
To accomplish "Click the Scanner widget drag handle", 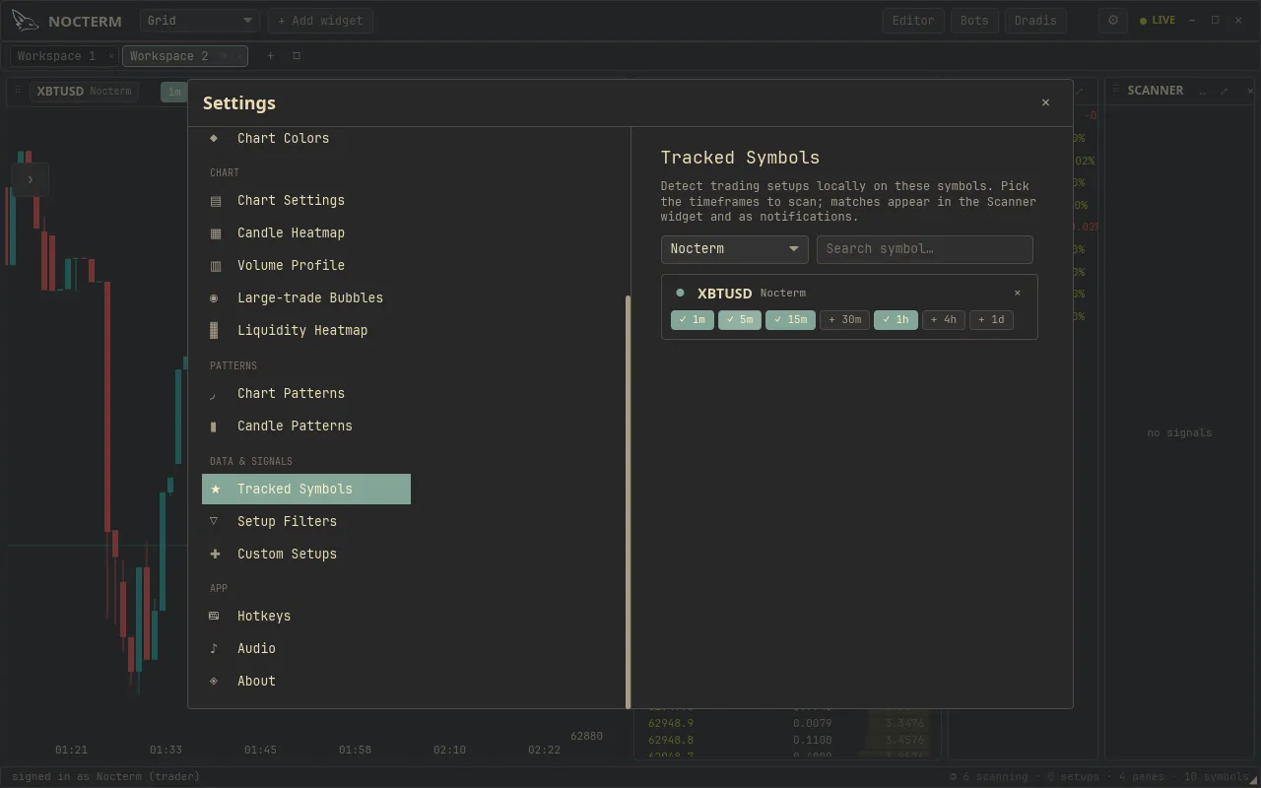I will tap(1115, 91).
